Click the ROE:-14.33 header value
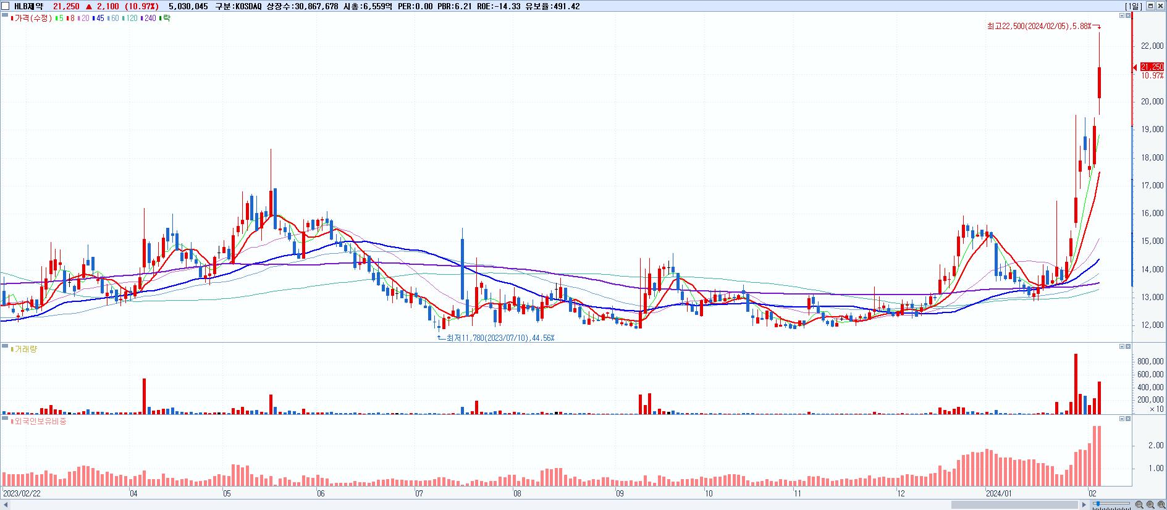 [497, 6]
